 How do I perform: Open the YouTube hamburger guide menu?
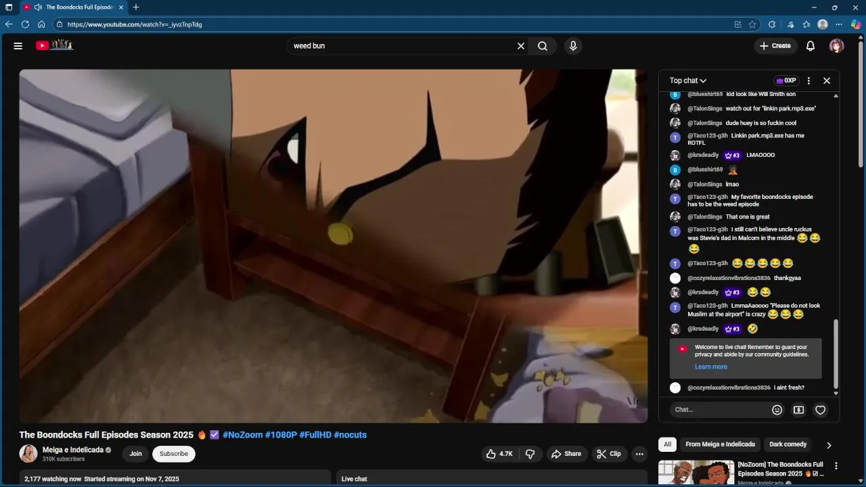point(18,46)
